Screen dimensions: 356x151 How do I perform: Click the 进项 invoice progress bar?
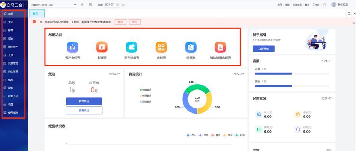pos(292,74)
